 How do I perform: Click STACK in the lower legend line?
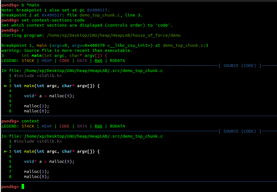pos(28,126)
